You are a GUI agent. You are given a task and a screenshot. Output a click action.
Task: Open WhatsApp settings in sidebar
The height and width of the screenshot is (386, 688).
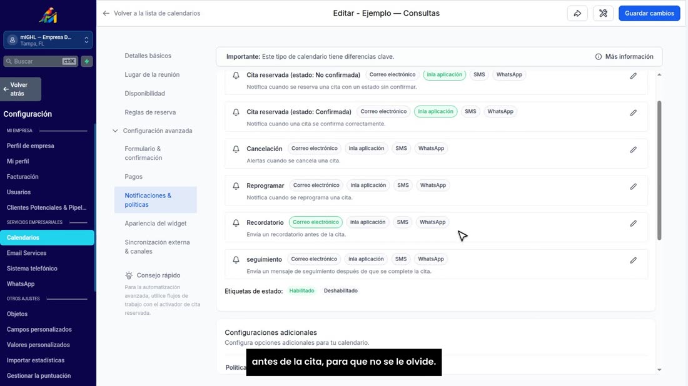(x=20, y=284)
